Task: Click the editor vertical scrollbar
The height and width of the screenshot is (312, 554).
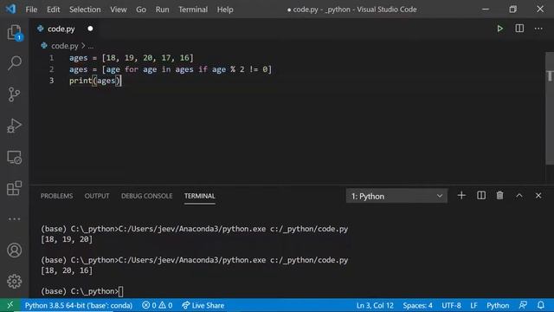Action: [x=550, y=107]
